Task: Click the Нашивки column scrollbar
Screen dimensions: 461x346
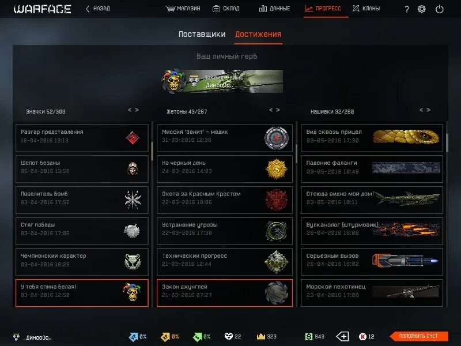Action: coord(447,142)
